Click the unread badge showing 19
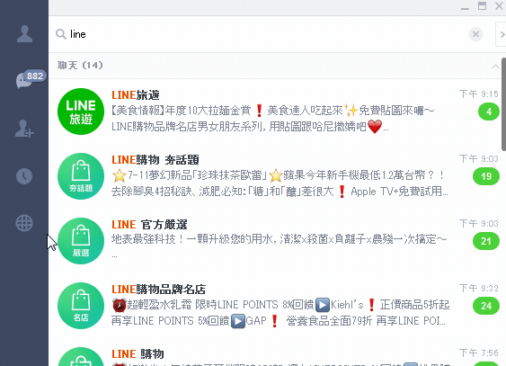Image resolution: width=506 pixels, height=366 pixels. (x=486, y=176)
